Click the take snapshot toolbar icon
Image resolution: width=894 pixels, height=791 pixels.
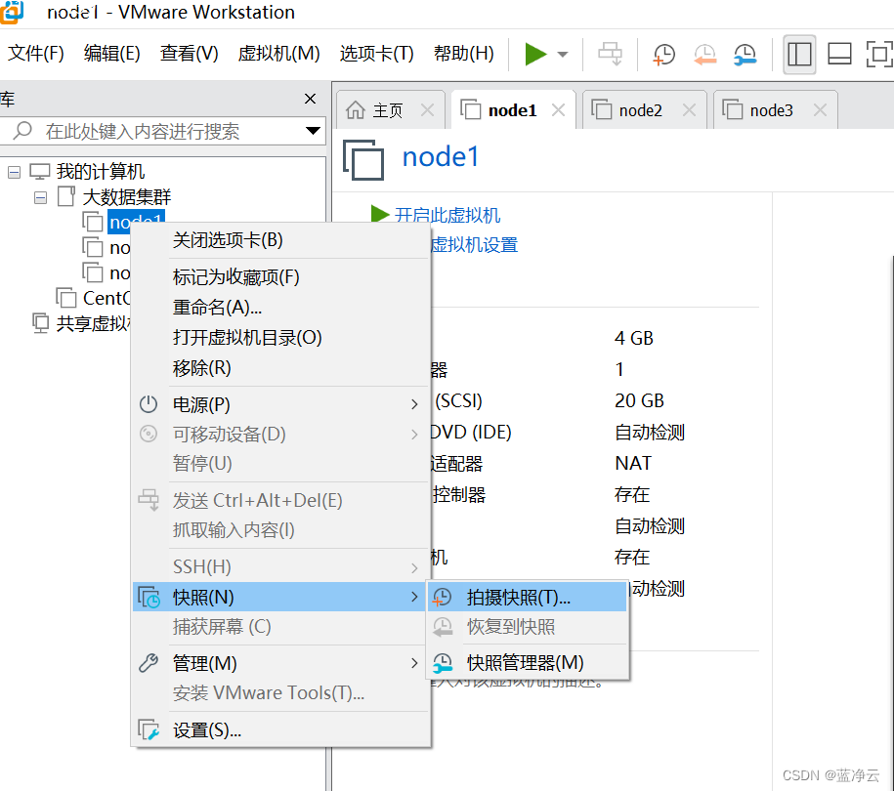[663, 55]
